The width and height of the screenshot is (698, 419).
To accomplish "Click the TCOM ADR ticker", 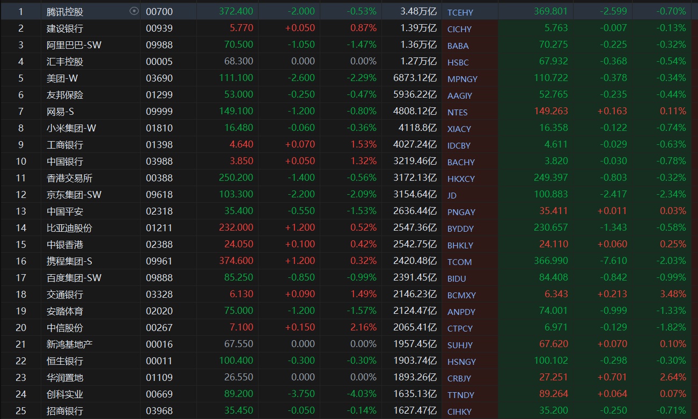I will coord(460,262).
